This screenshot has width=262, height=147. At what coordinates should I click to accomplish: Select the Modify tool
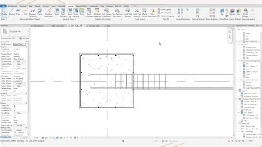(4, 12)
